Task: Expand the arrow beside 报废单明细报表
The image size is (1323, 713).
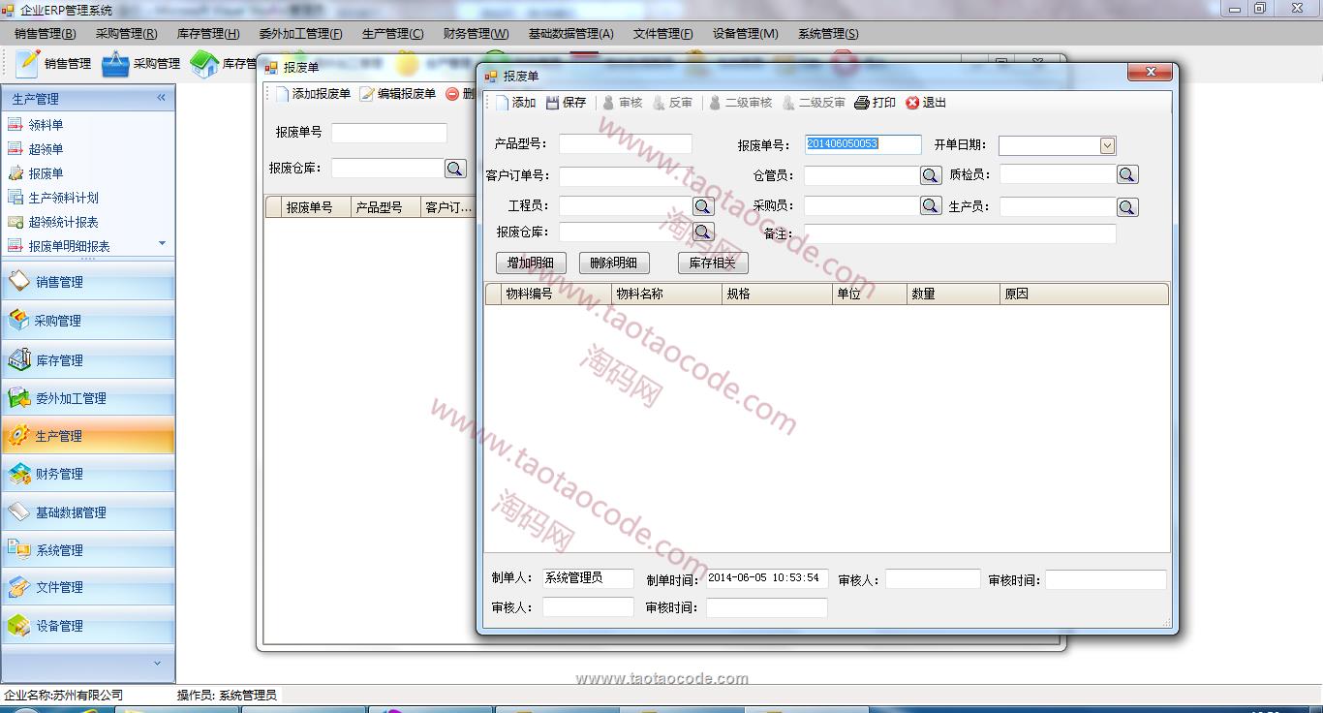Action: coord(162,244)
